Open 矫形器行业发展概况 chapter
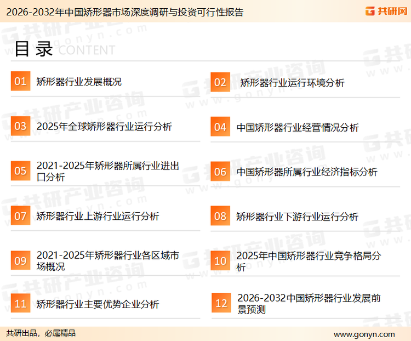The image size is (411, 341). tap(79, 82)
